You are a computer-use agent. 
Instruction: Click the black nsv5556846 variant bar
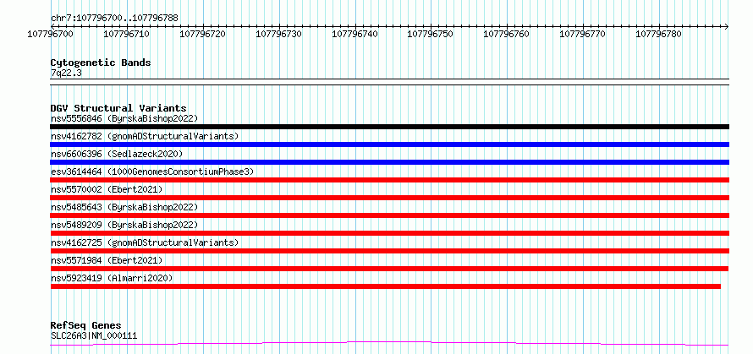click(x=389, y=127)
